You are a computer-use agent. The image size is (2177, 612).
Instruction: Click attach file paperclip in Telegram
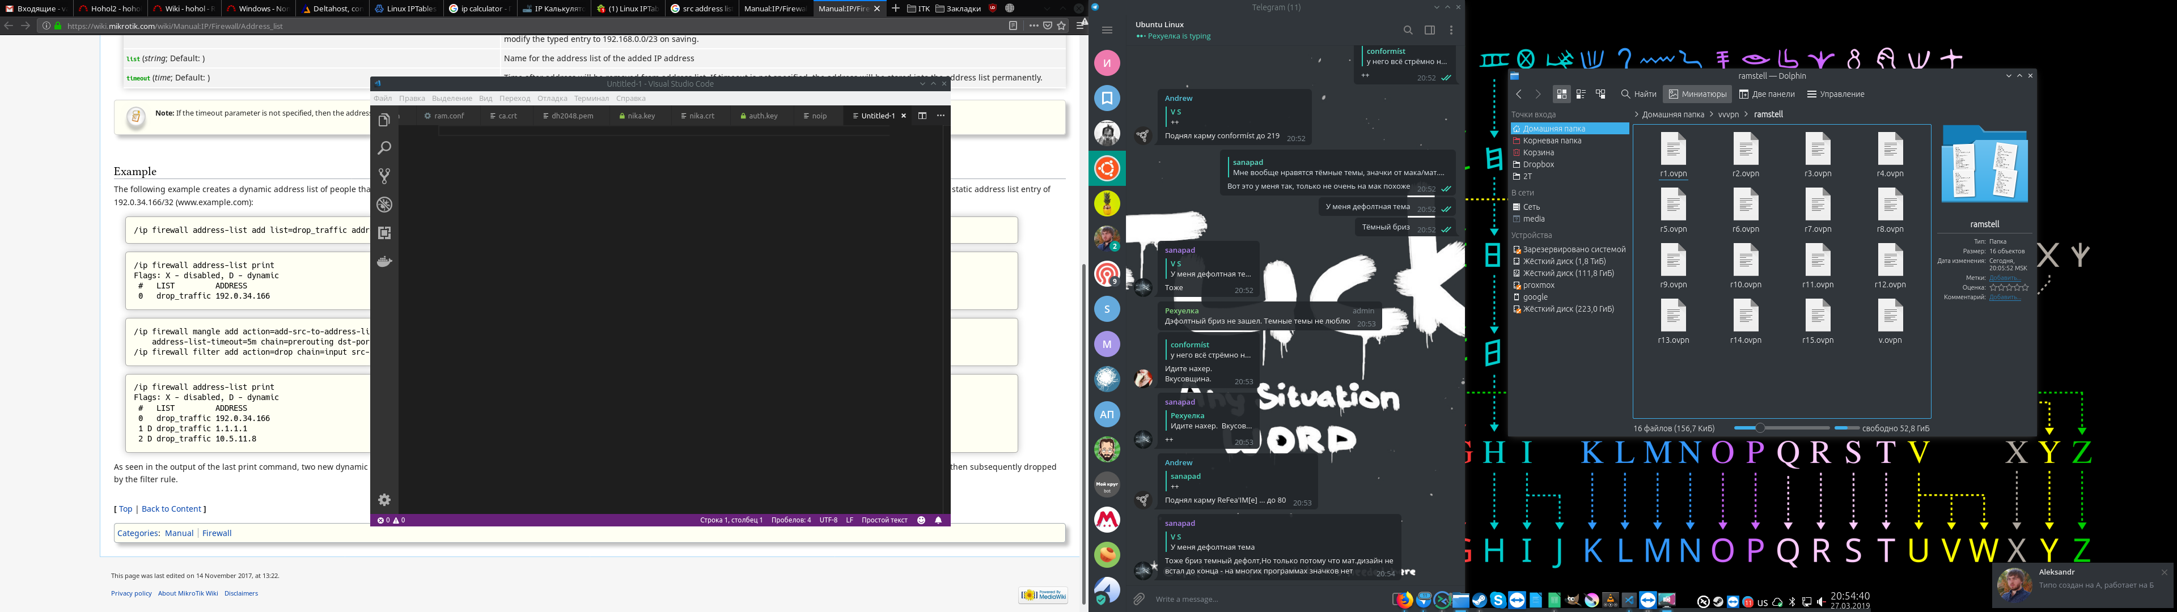click(x=1139, y=598)
